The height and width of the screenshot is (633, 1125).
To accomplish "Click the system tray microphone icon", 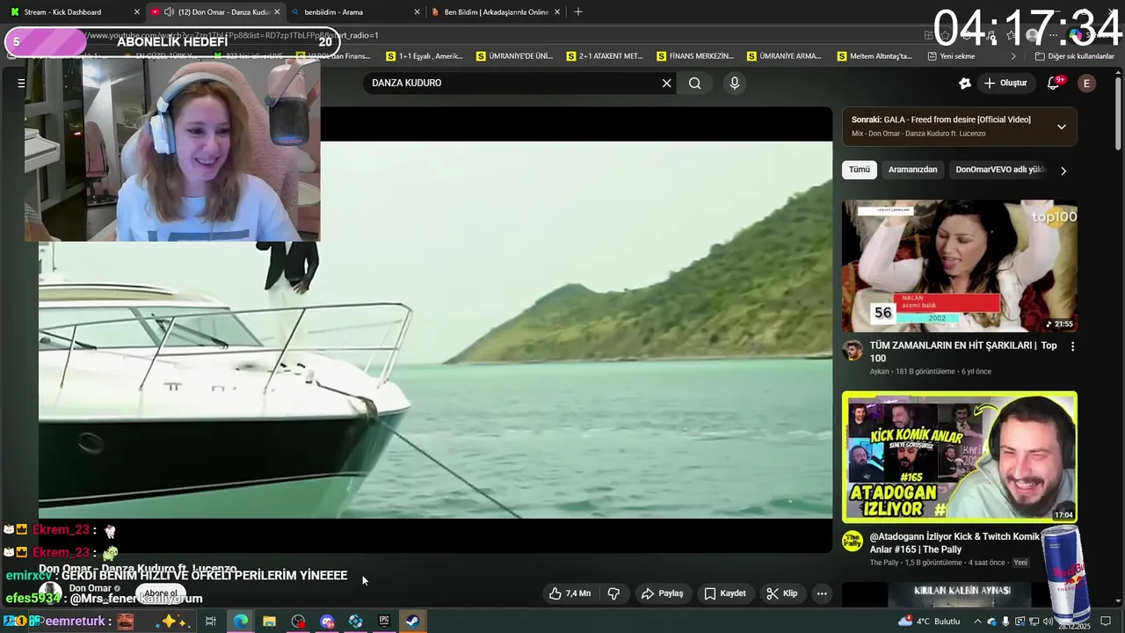I will 1005,622.
